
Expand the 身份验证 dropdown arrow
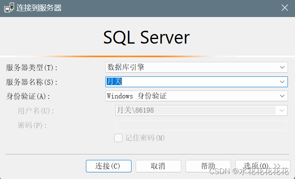(282, 96)
